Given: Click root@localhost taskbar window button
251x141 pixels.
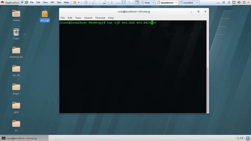Looking at the screenshot, I should pyautogui.click(x=24, y=138).
